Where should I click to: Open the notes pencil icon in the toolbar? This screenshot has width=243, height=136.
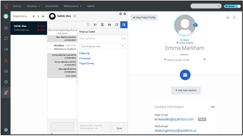click(116, 25)
